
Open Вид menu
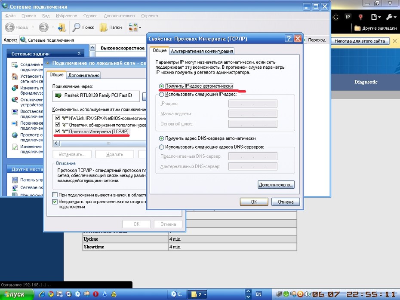coord(46,16)
